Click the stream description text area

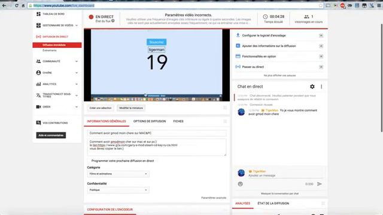(x=157, y=147)
